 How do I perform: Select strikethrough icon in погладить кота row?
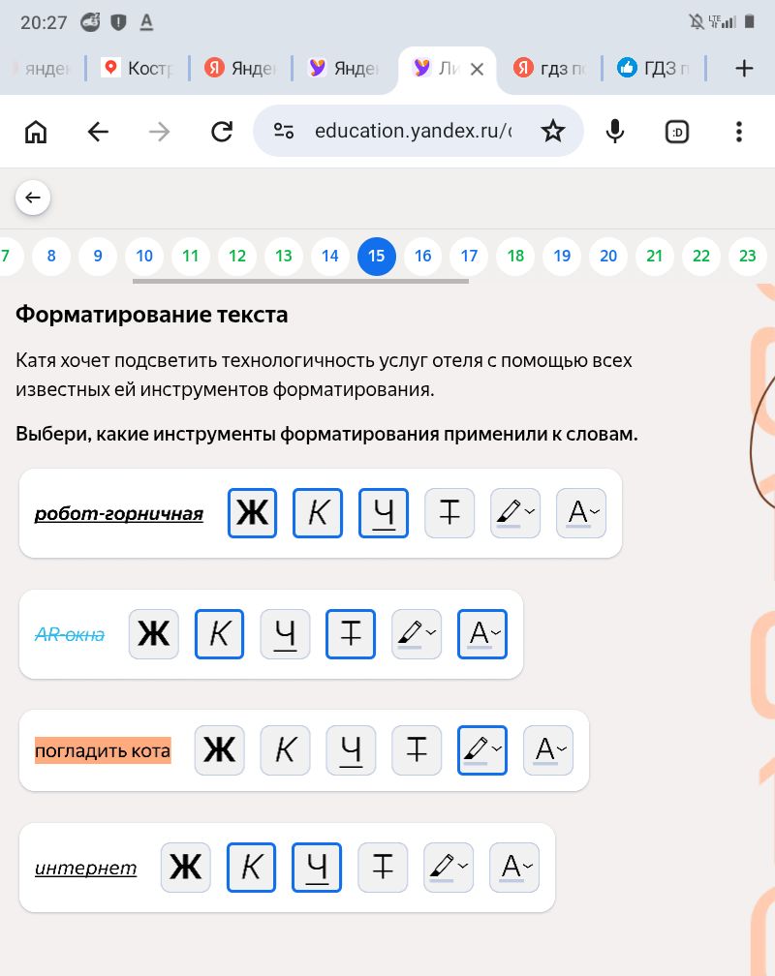(x=417, y=750)
